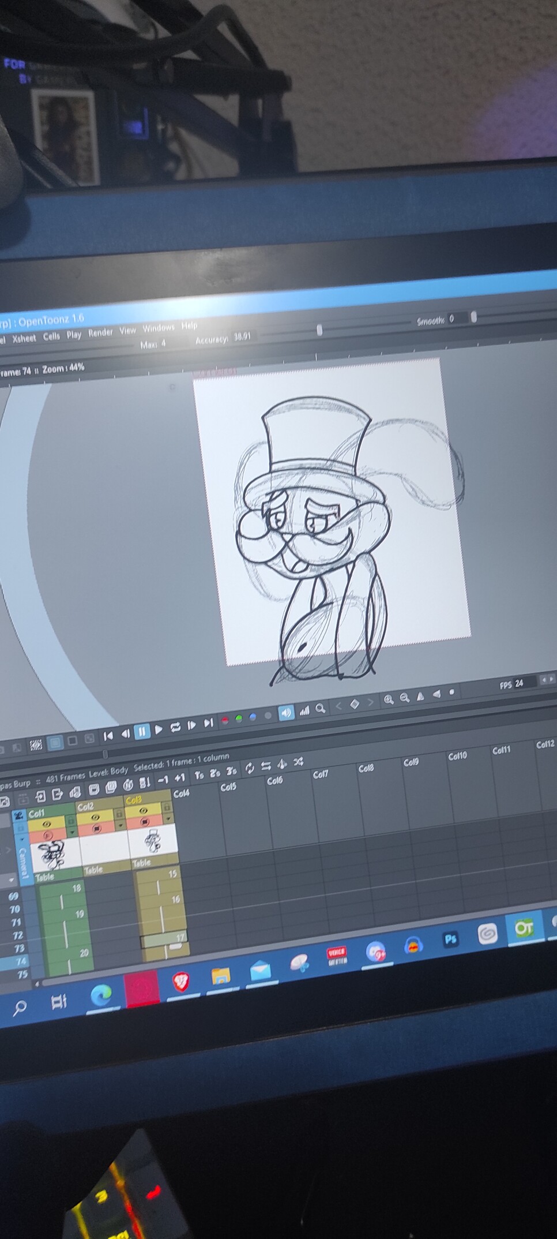Apply the 2s step button
Screen dimensions: 557x1239
pyautogui.click(x=215, y=773)
